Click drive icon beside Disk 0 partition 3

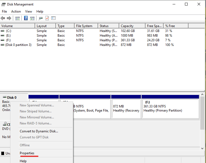tap(2, 45)
